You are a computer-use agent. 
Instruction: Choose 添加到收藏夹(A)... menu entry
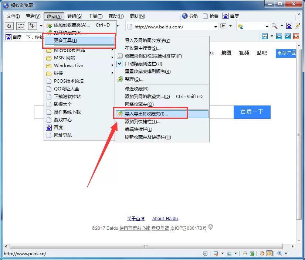[x=80, y=25]
